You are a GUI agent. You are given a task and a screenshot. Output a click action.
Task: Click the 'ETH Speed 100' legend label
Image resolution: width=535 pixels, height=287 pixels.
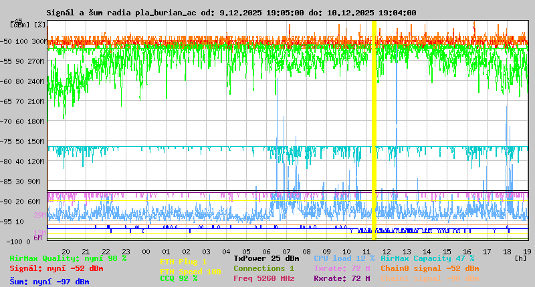coord(190,272)
